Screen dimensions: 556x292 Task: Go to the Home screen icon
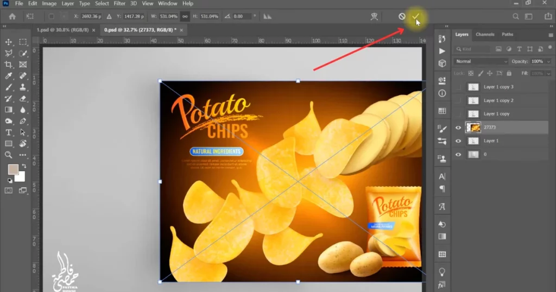[12, 16]
